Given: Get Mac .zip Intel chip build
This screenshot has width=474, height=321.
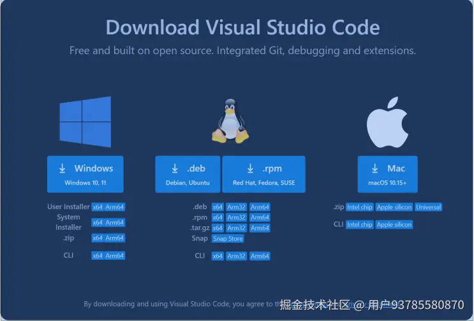Looking at the screenshot, I should 360,207.
